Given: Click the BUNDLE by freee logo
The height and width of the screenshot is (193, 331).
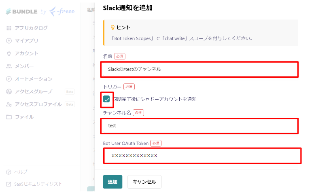Looking at the screenshot, I should (x=40, y=11).
